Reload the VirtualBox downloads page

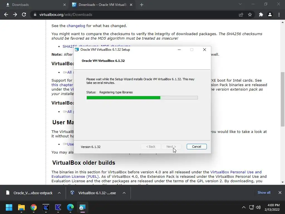pos(24,14)
